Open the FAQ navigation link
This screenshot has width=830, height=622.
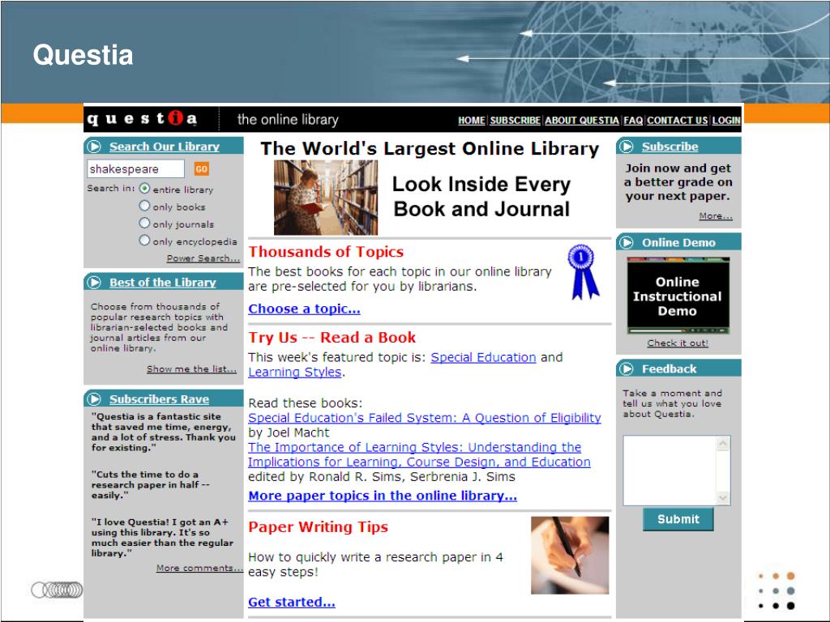click(633, 121)
